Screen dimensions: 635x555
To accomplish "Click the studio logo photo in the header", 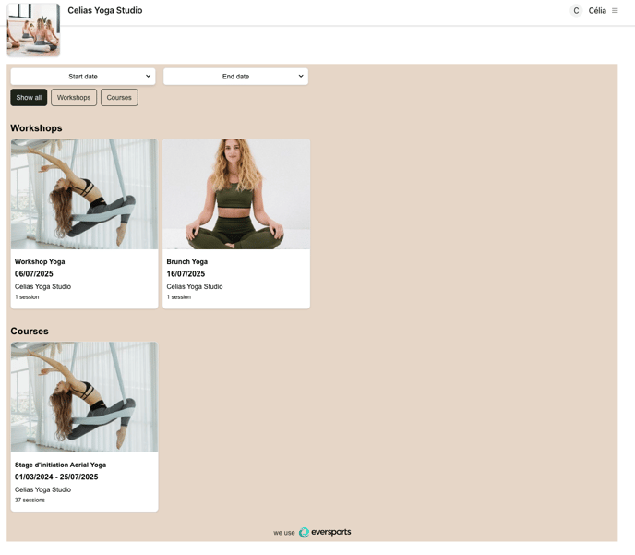I will pyautogui.click(x=33, y=30).
